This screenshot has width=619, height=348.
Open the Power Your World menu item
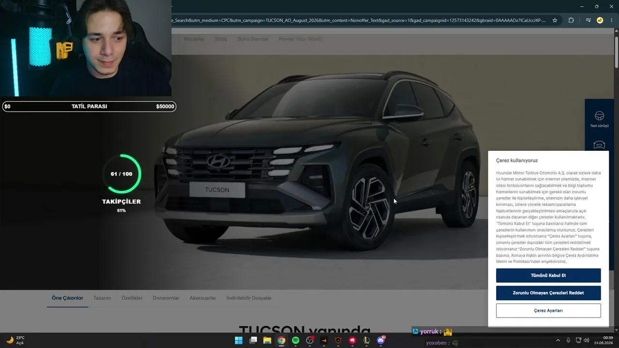pyautogui.click(x=300, y=39)
